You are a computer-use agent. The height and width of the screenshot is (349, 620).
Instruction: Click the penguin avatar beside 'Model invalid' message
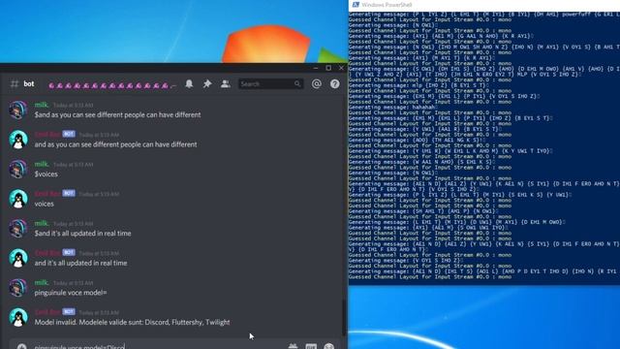pos(18,317)
